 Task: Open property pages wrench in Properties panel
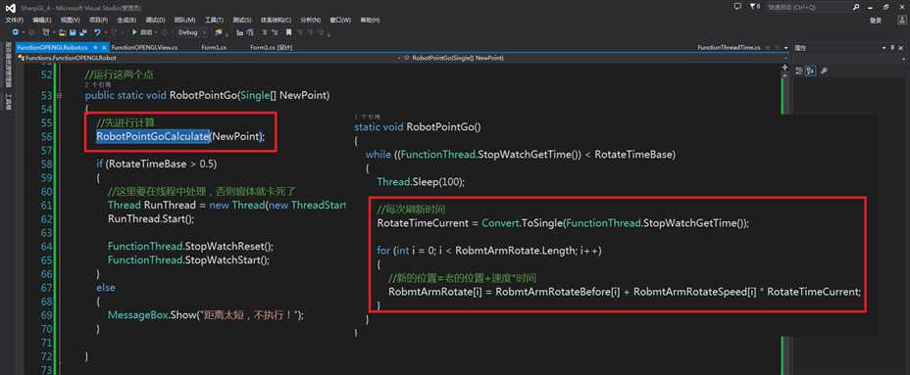click(x=824, y=70)
